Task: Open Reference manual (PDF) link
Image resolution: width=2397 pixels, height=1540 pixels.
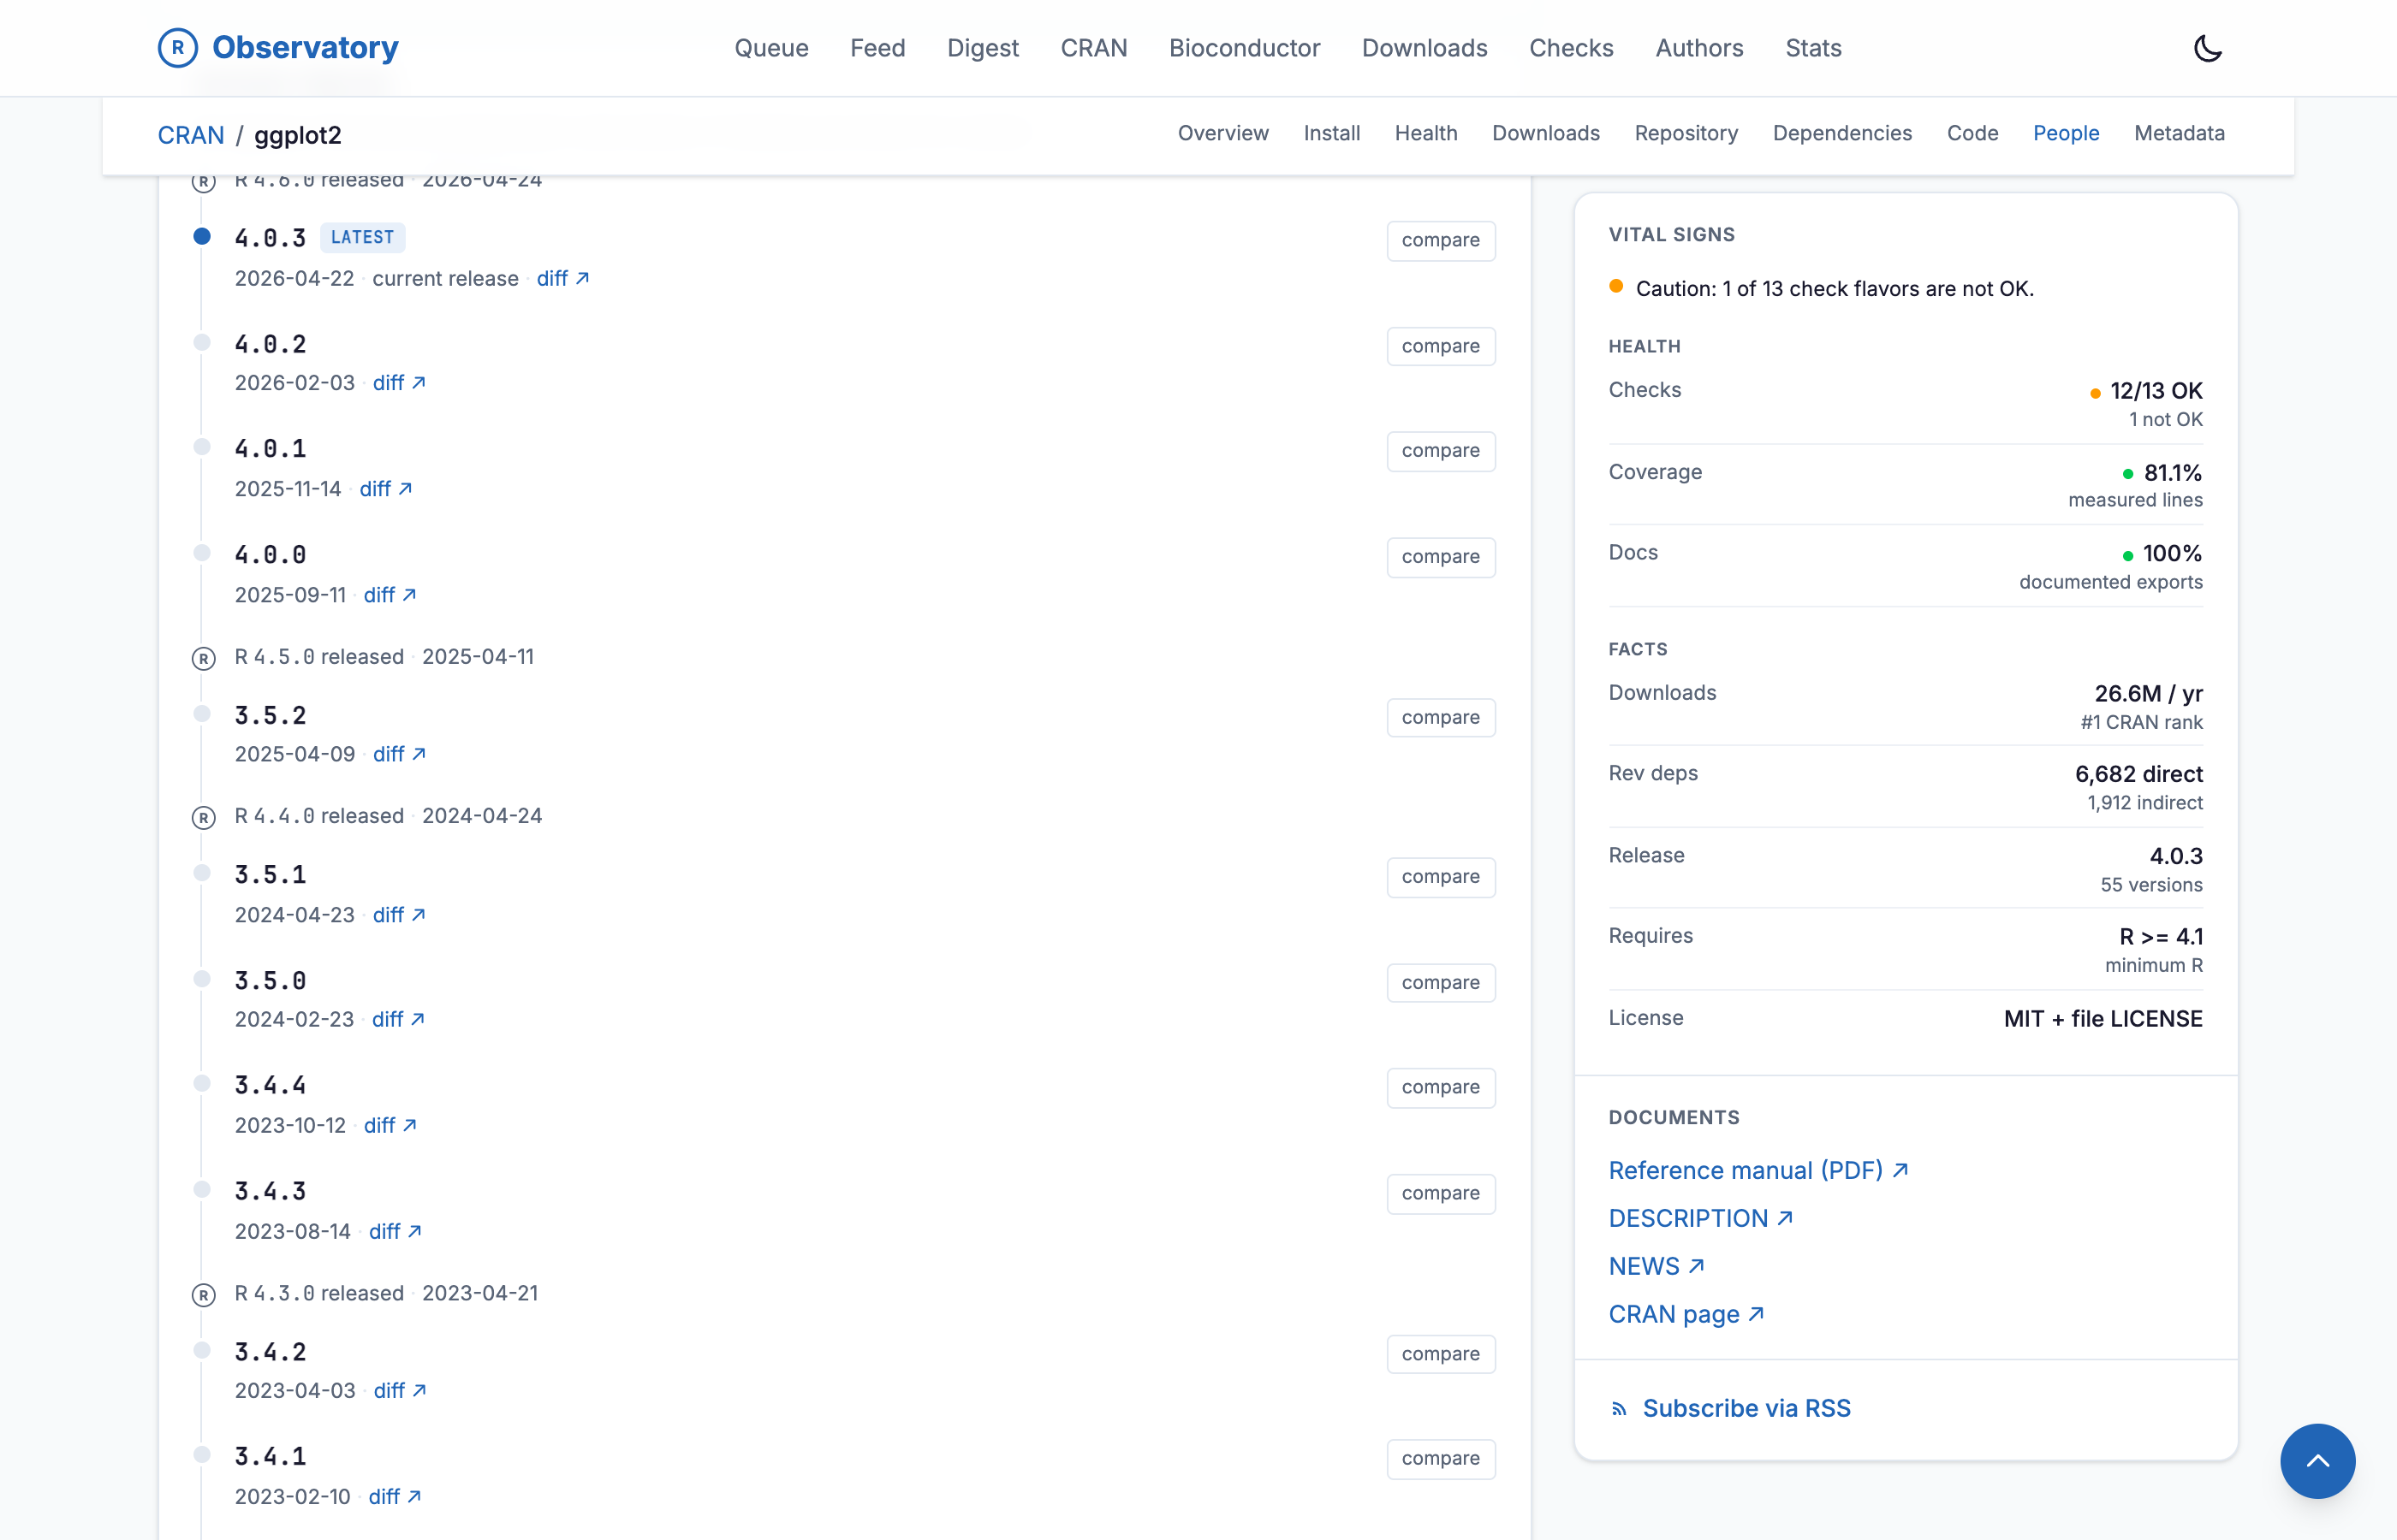Action: (x=1758, y=1171)
